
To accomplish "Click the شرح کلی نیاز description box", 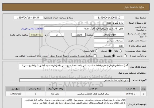I will [x=74, y=67].
